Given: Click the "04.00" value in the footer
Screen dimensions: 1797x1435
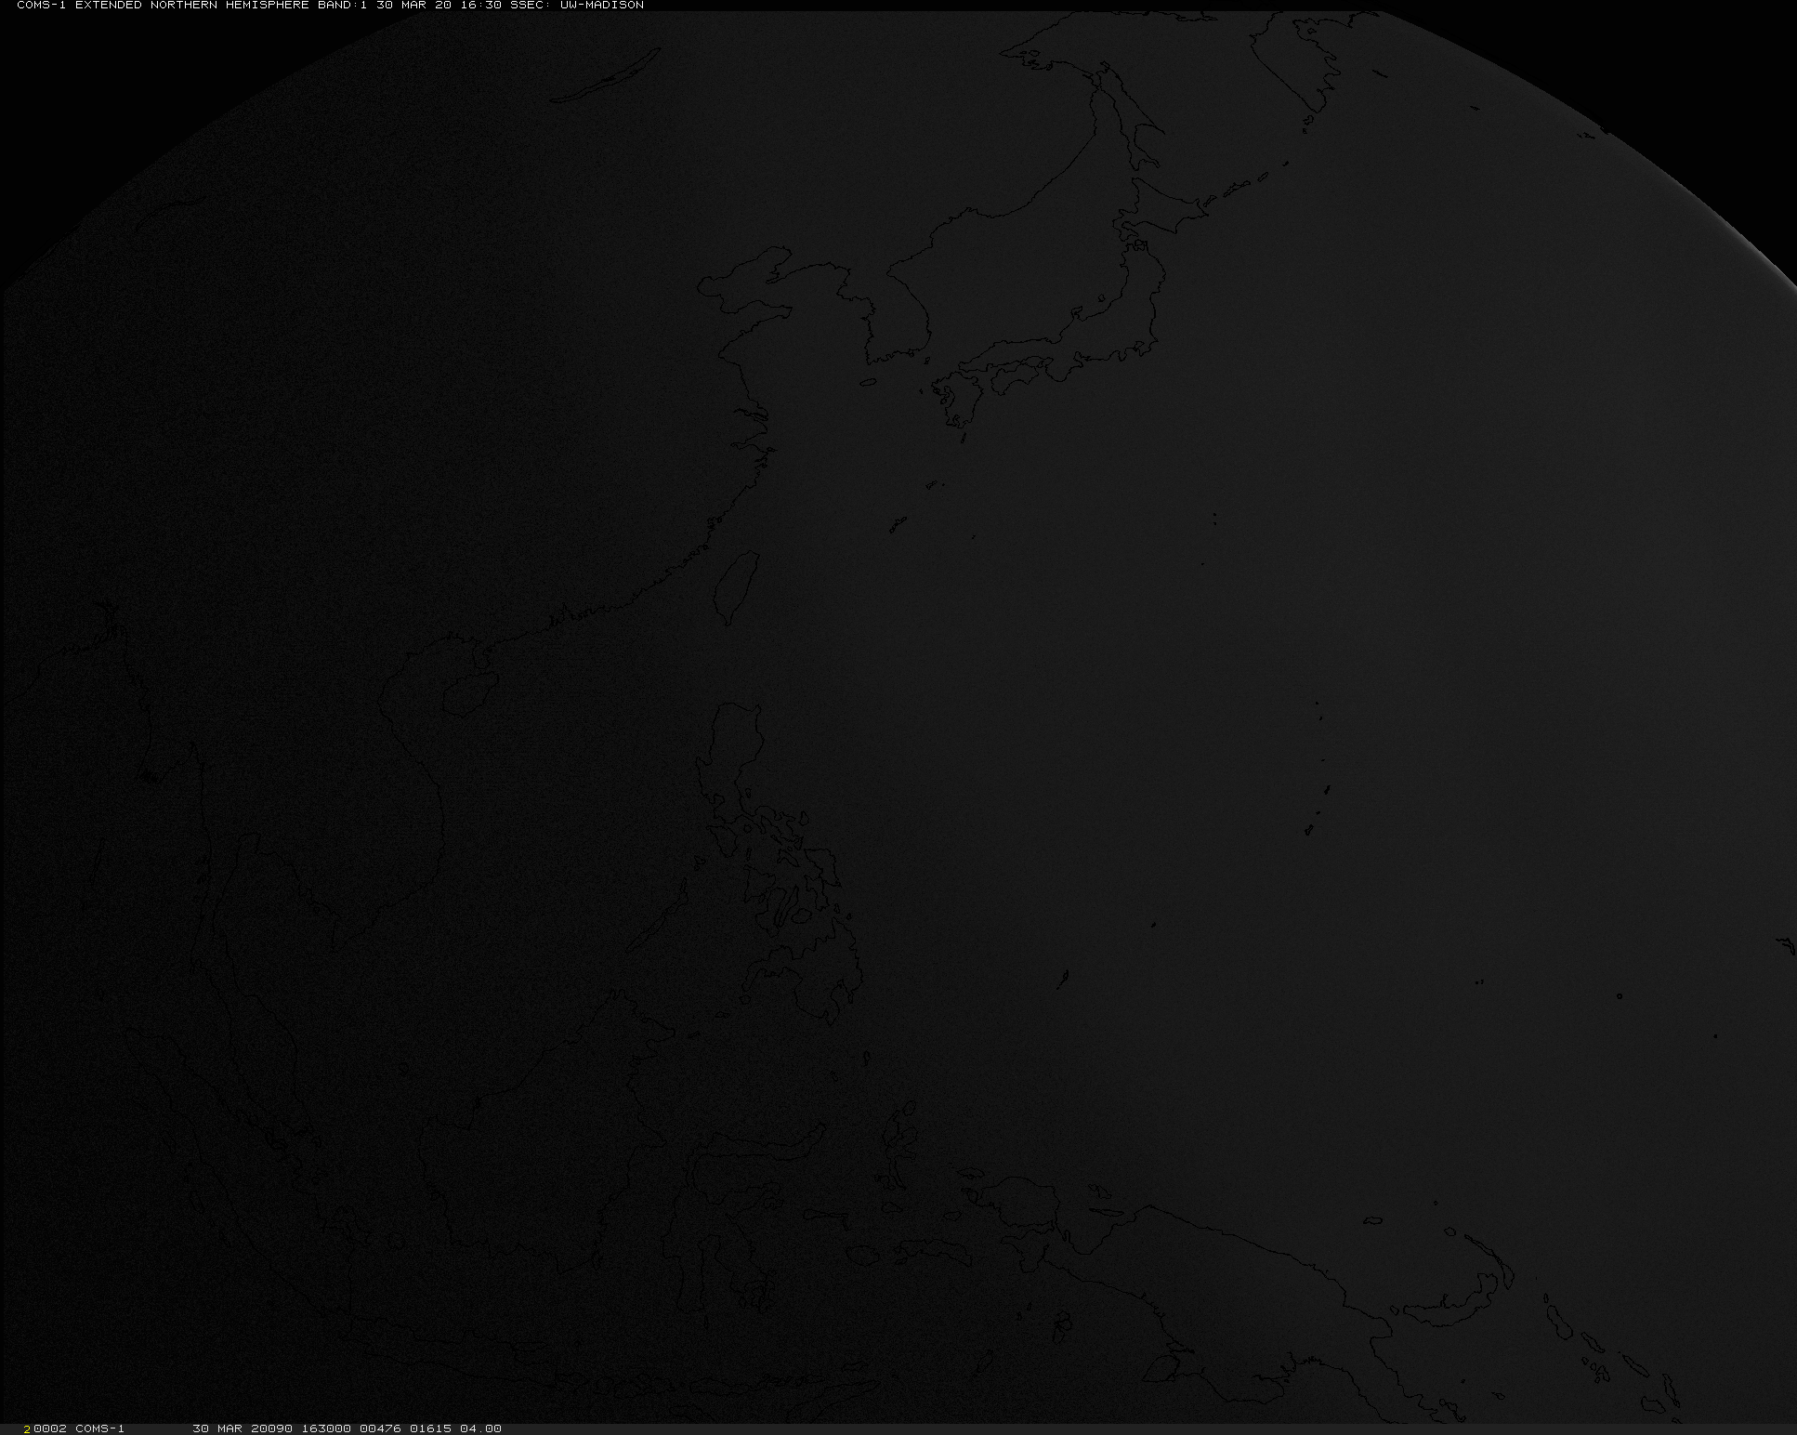Looking at the screenshot, I should 480,1428.
